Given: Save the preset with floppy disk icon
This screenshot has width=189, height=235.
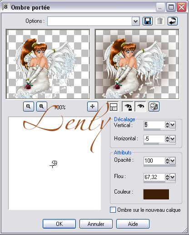Looking at the screenshot, I should [148, 21].
